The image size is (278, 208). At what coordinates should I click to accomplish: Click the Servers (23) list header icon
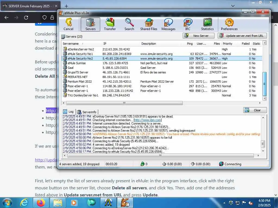click(63, 37)
